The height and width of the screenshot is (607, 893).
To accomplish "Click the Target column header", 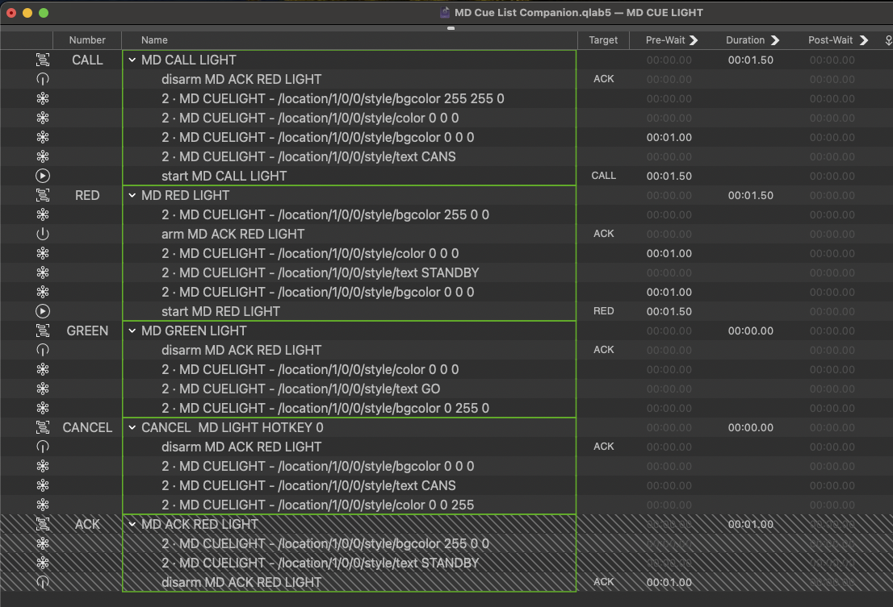I will coord(603,40).
